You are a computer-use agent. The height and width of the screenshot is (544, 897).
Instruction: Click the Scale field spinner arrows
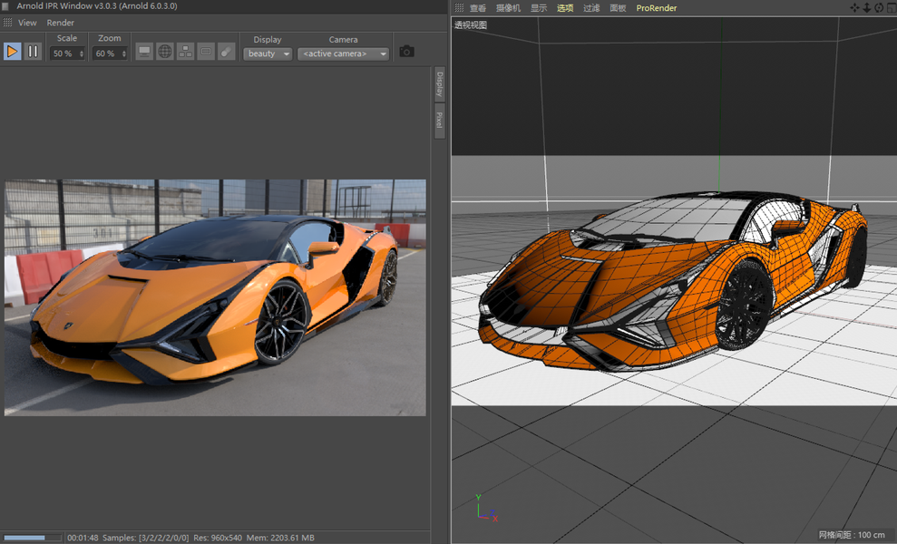[82, 53]
